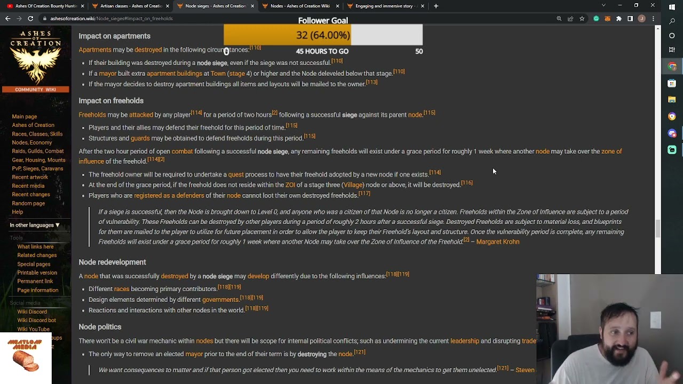
Task: Open the leadership link in Node politics
Action: tap(465, 341)
